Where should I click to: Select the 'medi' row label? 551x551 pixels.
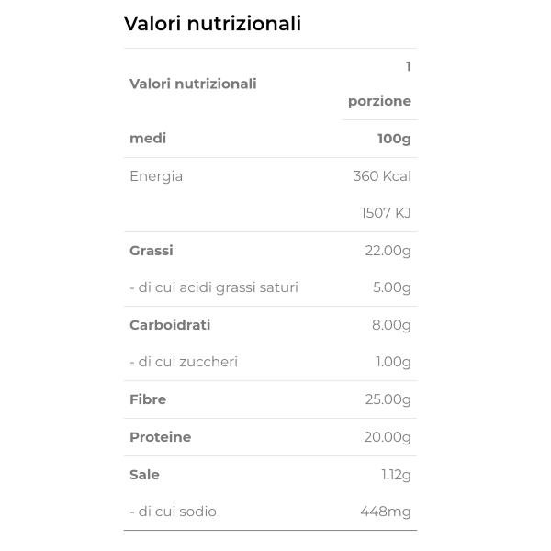pos(148,139)
